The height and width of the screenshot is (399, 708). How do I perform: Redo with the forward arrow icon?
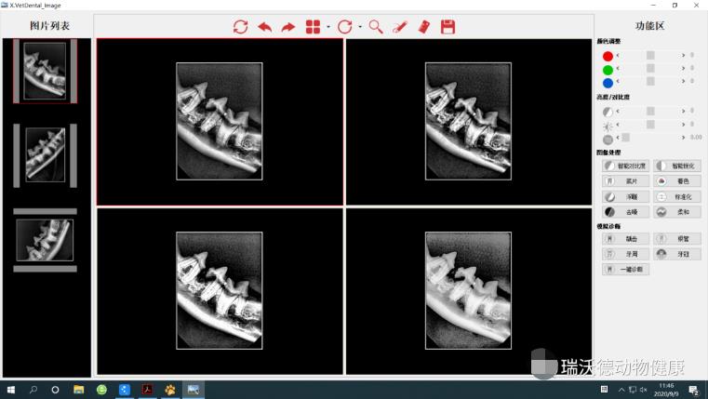coord(288,27)
